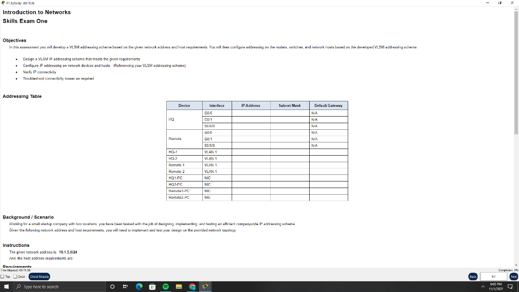Click the Background / Scenario heading
Viewport: 519px width, 292px height.
pos(28,217)
